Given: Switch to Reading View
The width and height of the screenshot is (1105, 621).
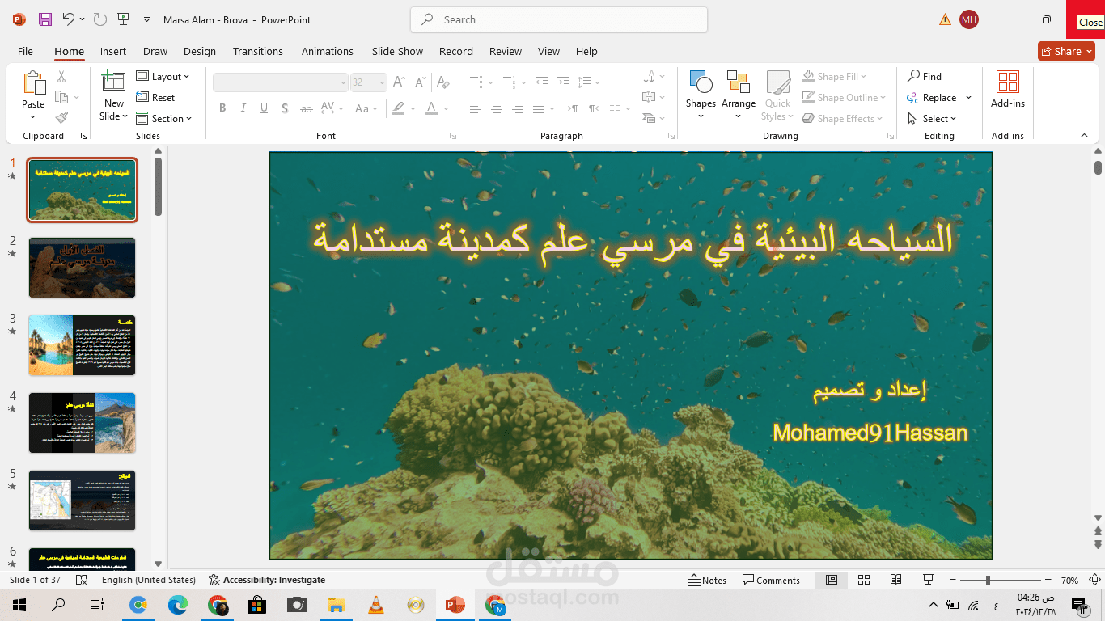Looking at the screenshot, I should [x=895, y=580].
